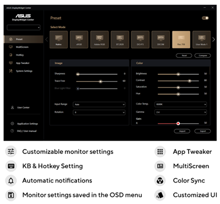Click the Blue Light Filter slider handle
Screen dimensions: 220x204
pos(78,89)
